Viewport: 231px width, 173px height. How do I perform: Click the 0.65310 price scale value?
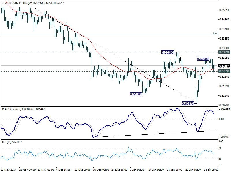click(224, 10)
